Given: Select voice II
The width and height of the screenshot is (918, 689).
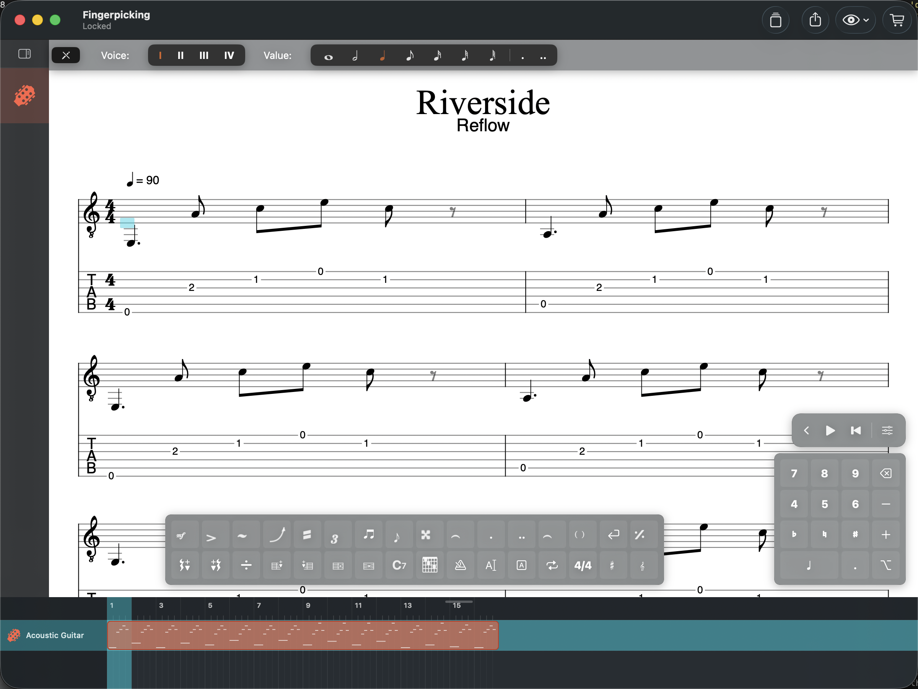Looking at the screenshot, I should click(181, 55).
